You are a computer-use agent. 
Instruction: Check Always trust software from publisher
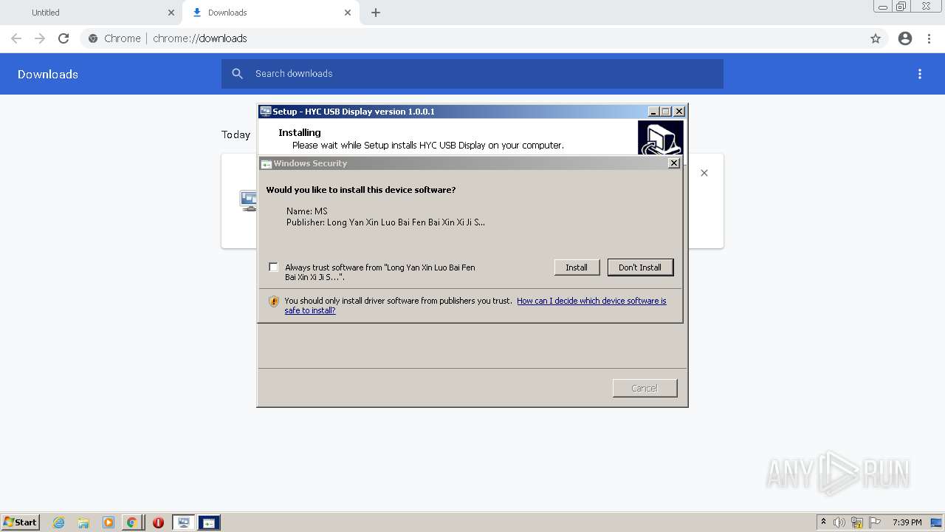coord(274,267)
